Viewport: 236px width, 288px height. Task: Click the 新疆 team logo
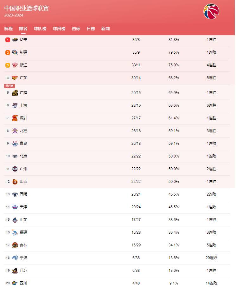pos(15,52)
